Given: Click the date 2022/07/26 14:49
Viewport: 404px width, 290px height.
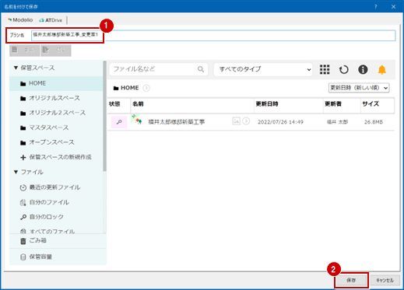Looking at the screenshot, I should [x=280, y=122].
